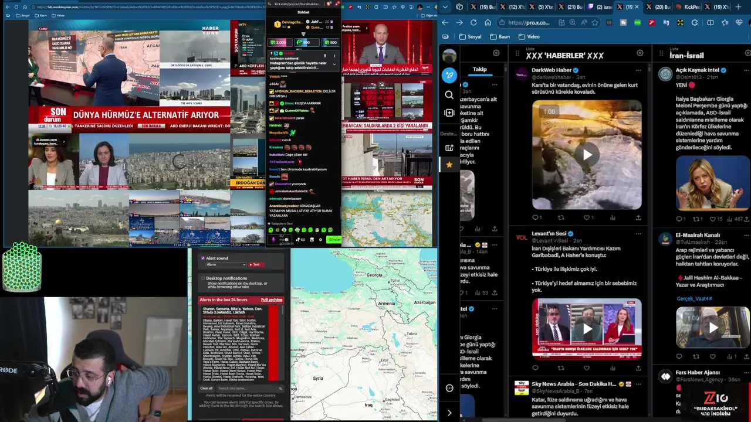Reply to the Levant'ın Sesi post
This screenshot has width=751, height=422.
(x=535, y=368)
